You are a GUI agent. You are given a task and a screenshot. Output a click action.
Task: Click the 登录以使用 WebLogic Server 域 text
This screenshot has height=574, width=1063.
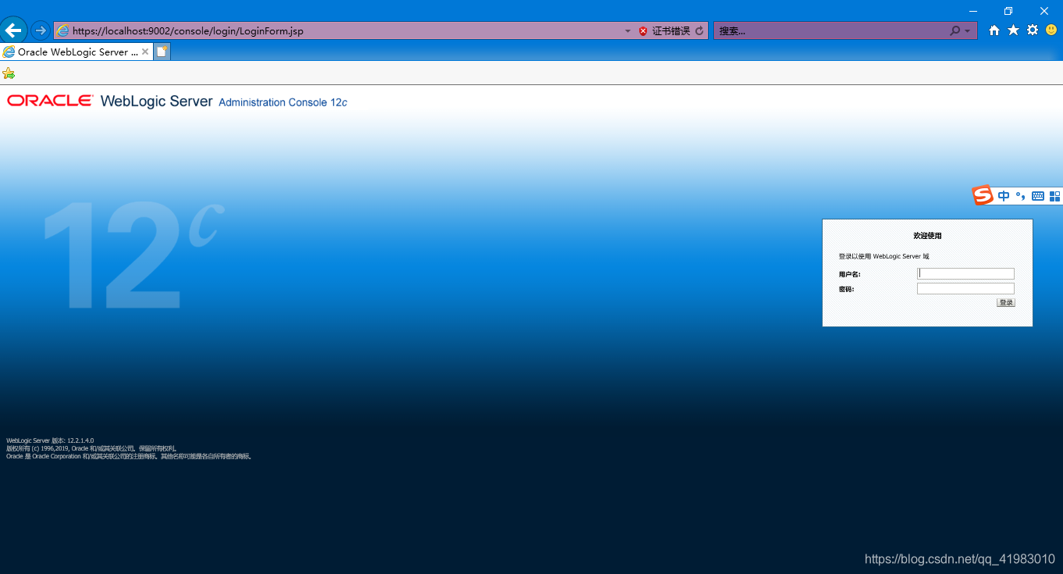pos(883,256)
